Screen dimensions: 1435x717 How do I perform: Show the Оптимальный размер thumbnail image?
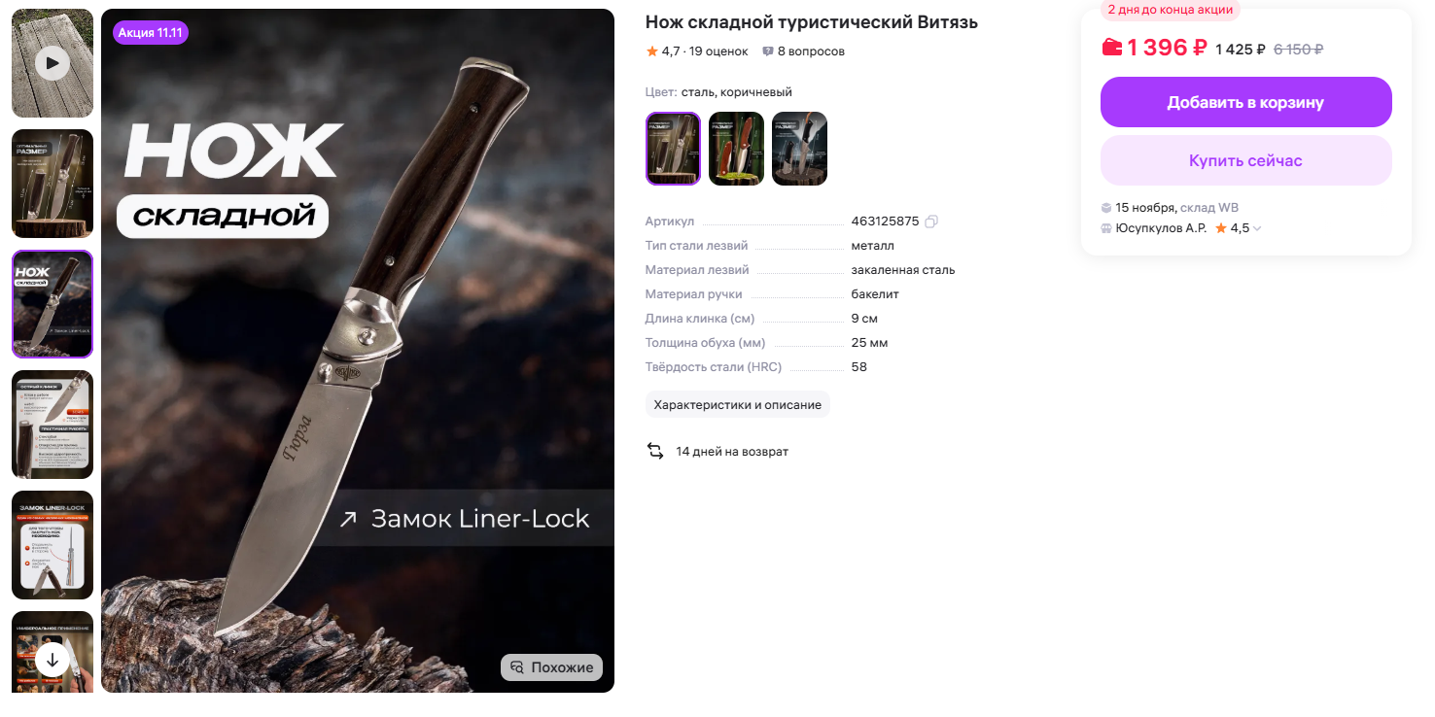click(x=52, y=184)
